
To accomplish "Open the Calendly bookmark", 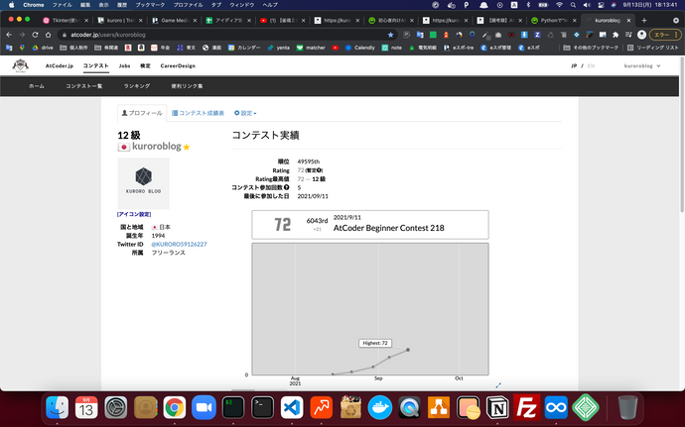I will click(360, 48).
